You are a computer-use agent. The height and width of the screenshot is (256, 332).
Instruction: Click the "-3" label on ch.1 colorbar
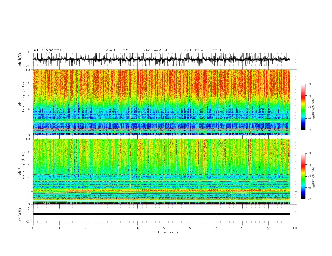309,84
